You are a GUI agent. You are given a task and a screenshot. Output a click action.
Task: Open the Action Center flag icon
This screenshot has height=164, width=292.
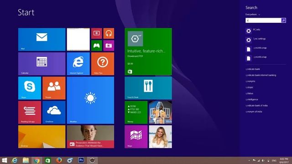254,160
